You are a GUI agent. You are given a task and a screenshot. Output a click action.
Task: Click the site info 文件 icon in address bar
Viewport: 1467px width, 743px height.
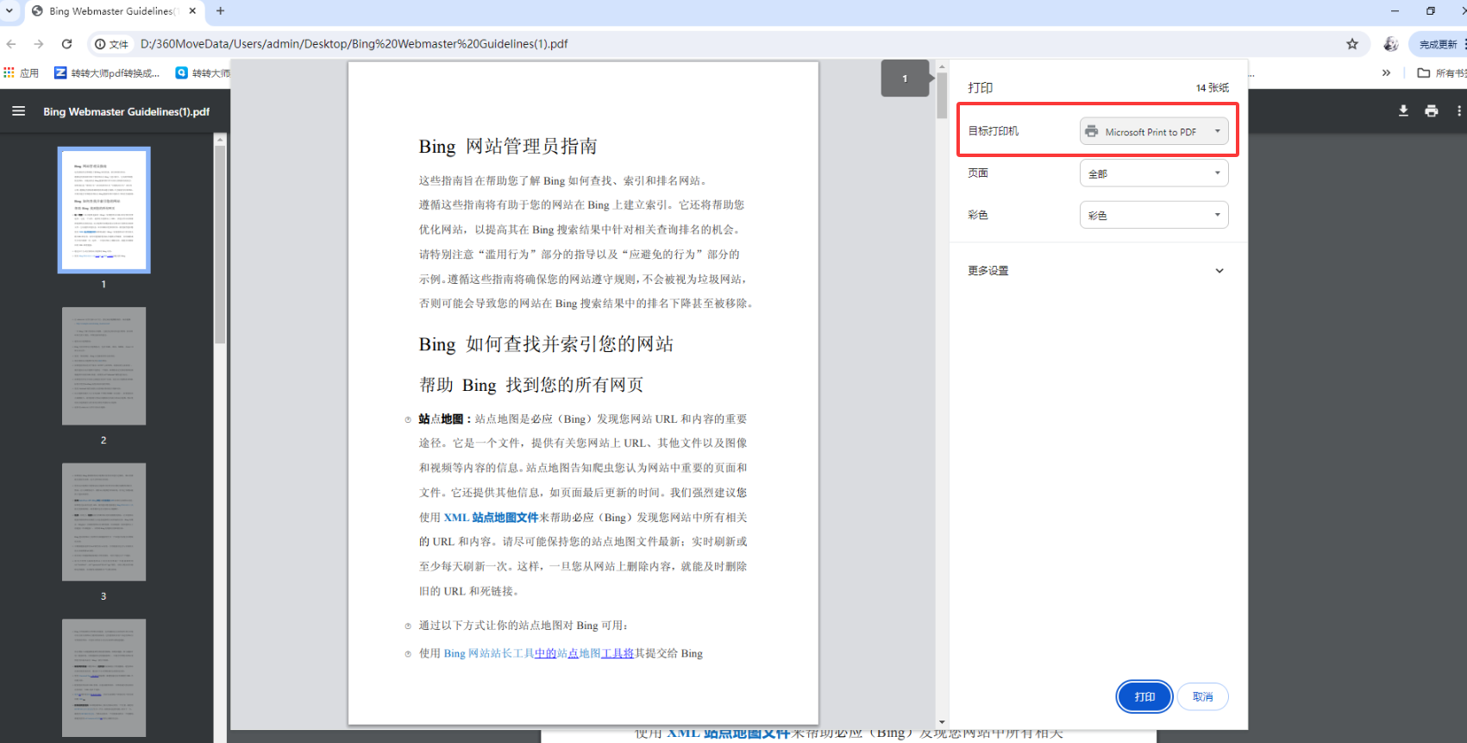(x=112, y=44)
